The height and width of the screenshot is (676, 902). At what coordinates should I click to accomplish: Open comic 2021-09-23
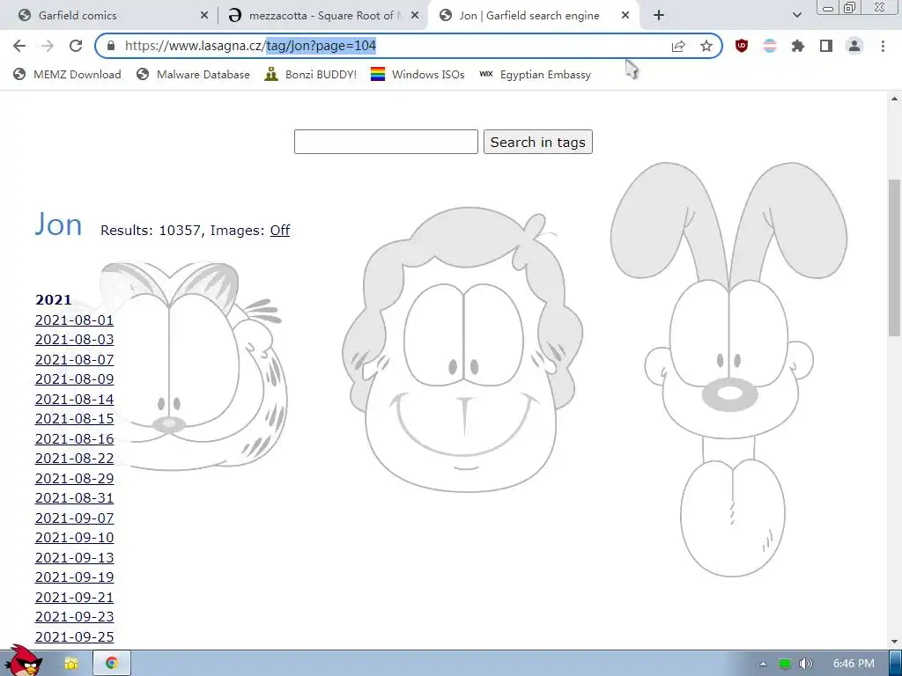(74, 617)
